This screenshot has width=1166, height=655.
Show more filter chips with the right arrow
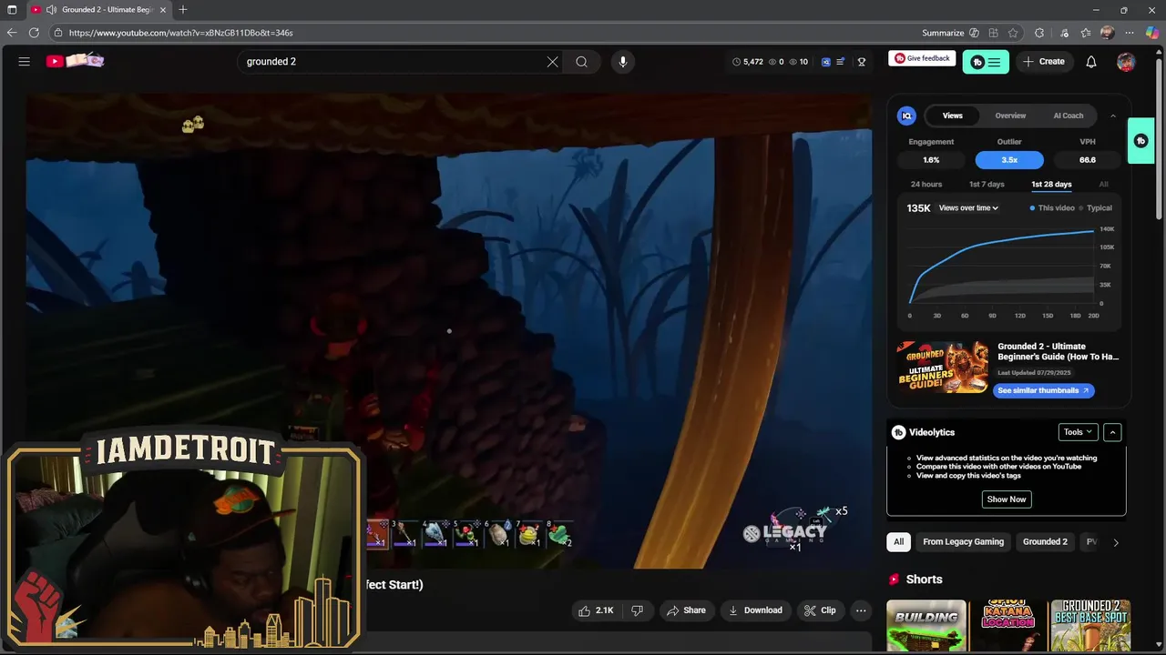click(x=1115, y=542)
